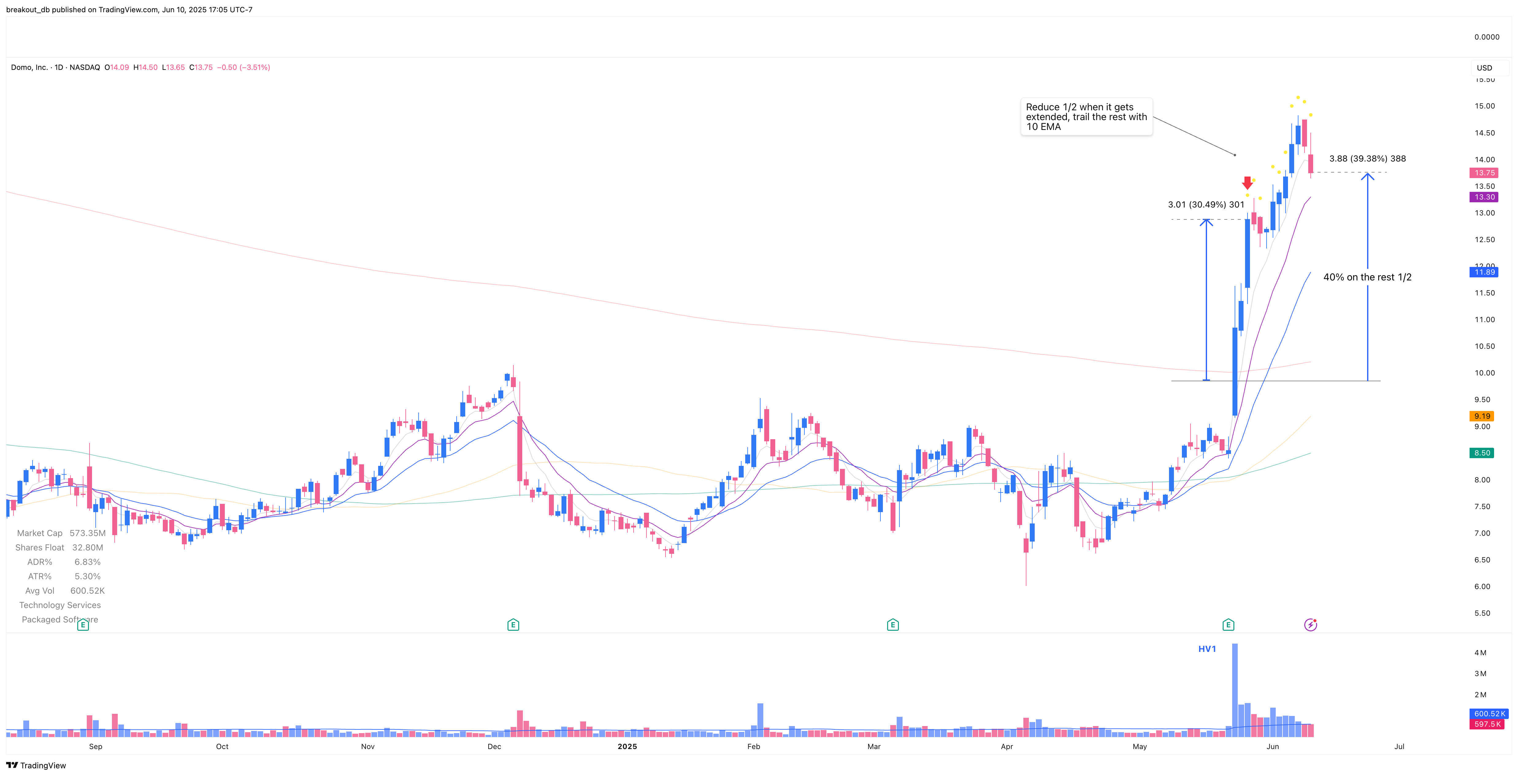This screenshot has width=1518, height=776.
Task: Click the earnings E icon below September
Action: pyautogui.click(x=83, y=624)
